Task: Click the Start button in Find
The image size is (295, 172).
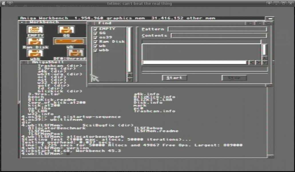Action: click(x=175, y=78)
